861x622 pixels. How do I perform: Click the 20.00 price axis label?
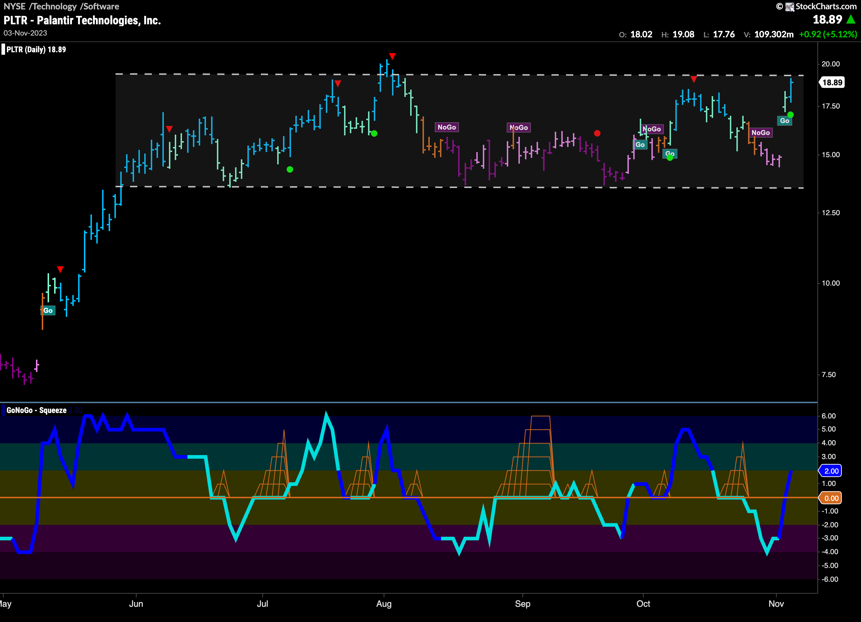click(830, 64)
